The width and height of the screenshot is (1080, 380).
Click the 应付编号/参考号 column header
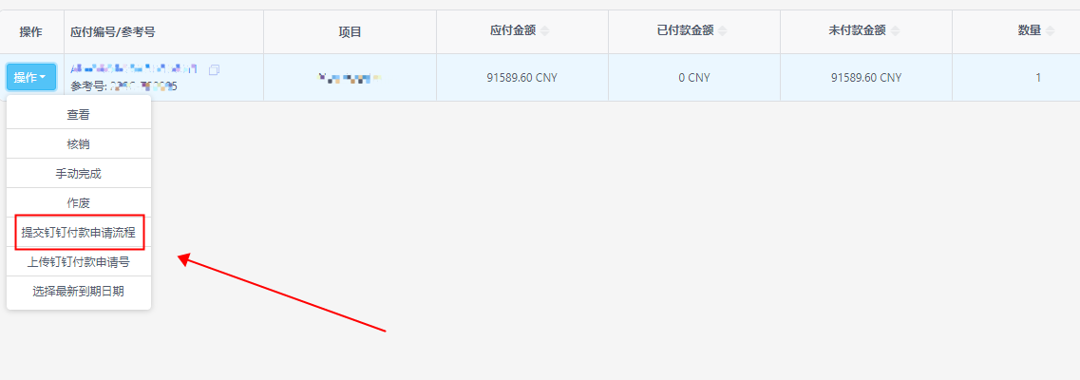(x=114, y=31)
